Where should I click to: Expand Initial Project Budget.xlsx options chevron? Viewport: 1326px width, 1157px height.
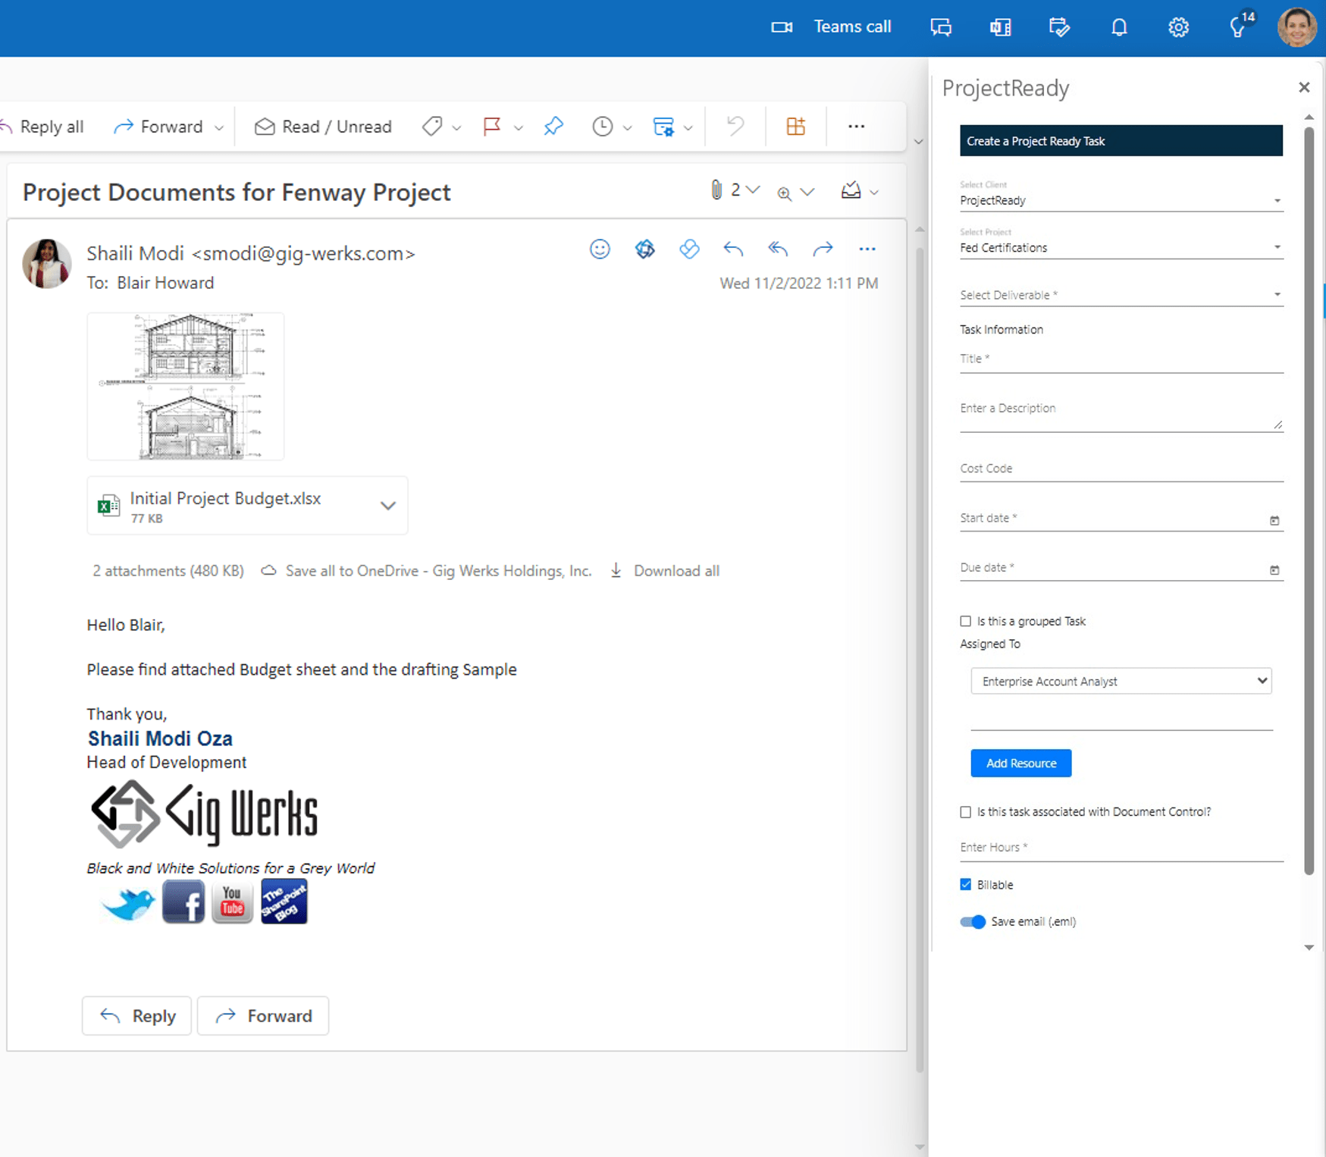(388, 506)
